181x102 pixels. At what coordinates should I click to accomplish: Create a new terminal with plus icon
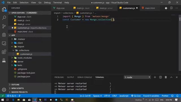(x=155, y=77)
